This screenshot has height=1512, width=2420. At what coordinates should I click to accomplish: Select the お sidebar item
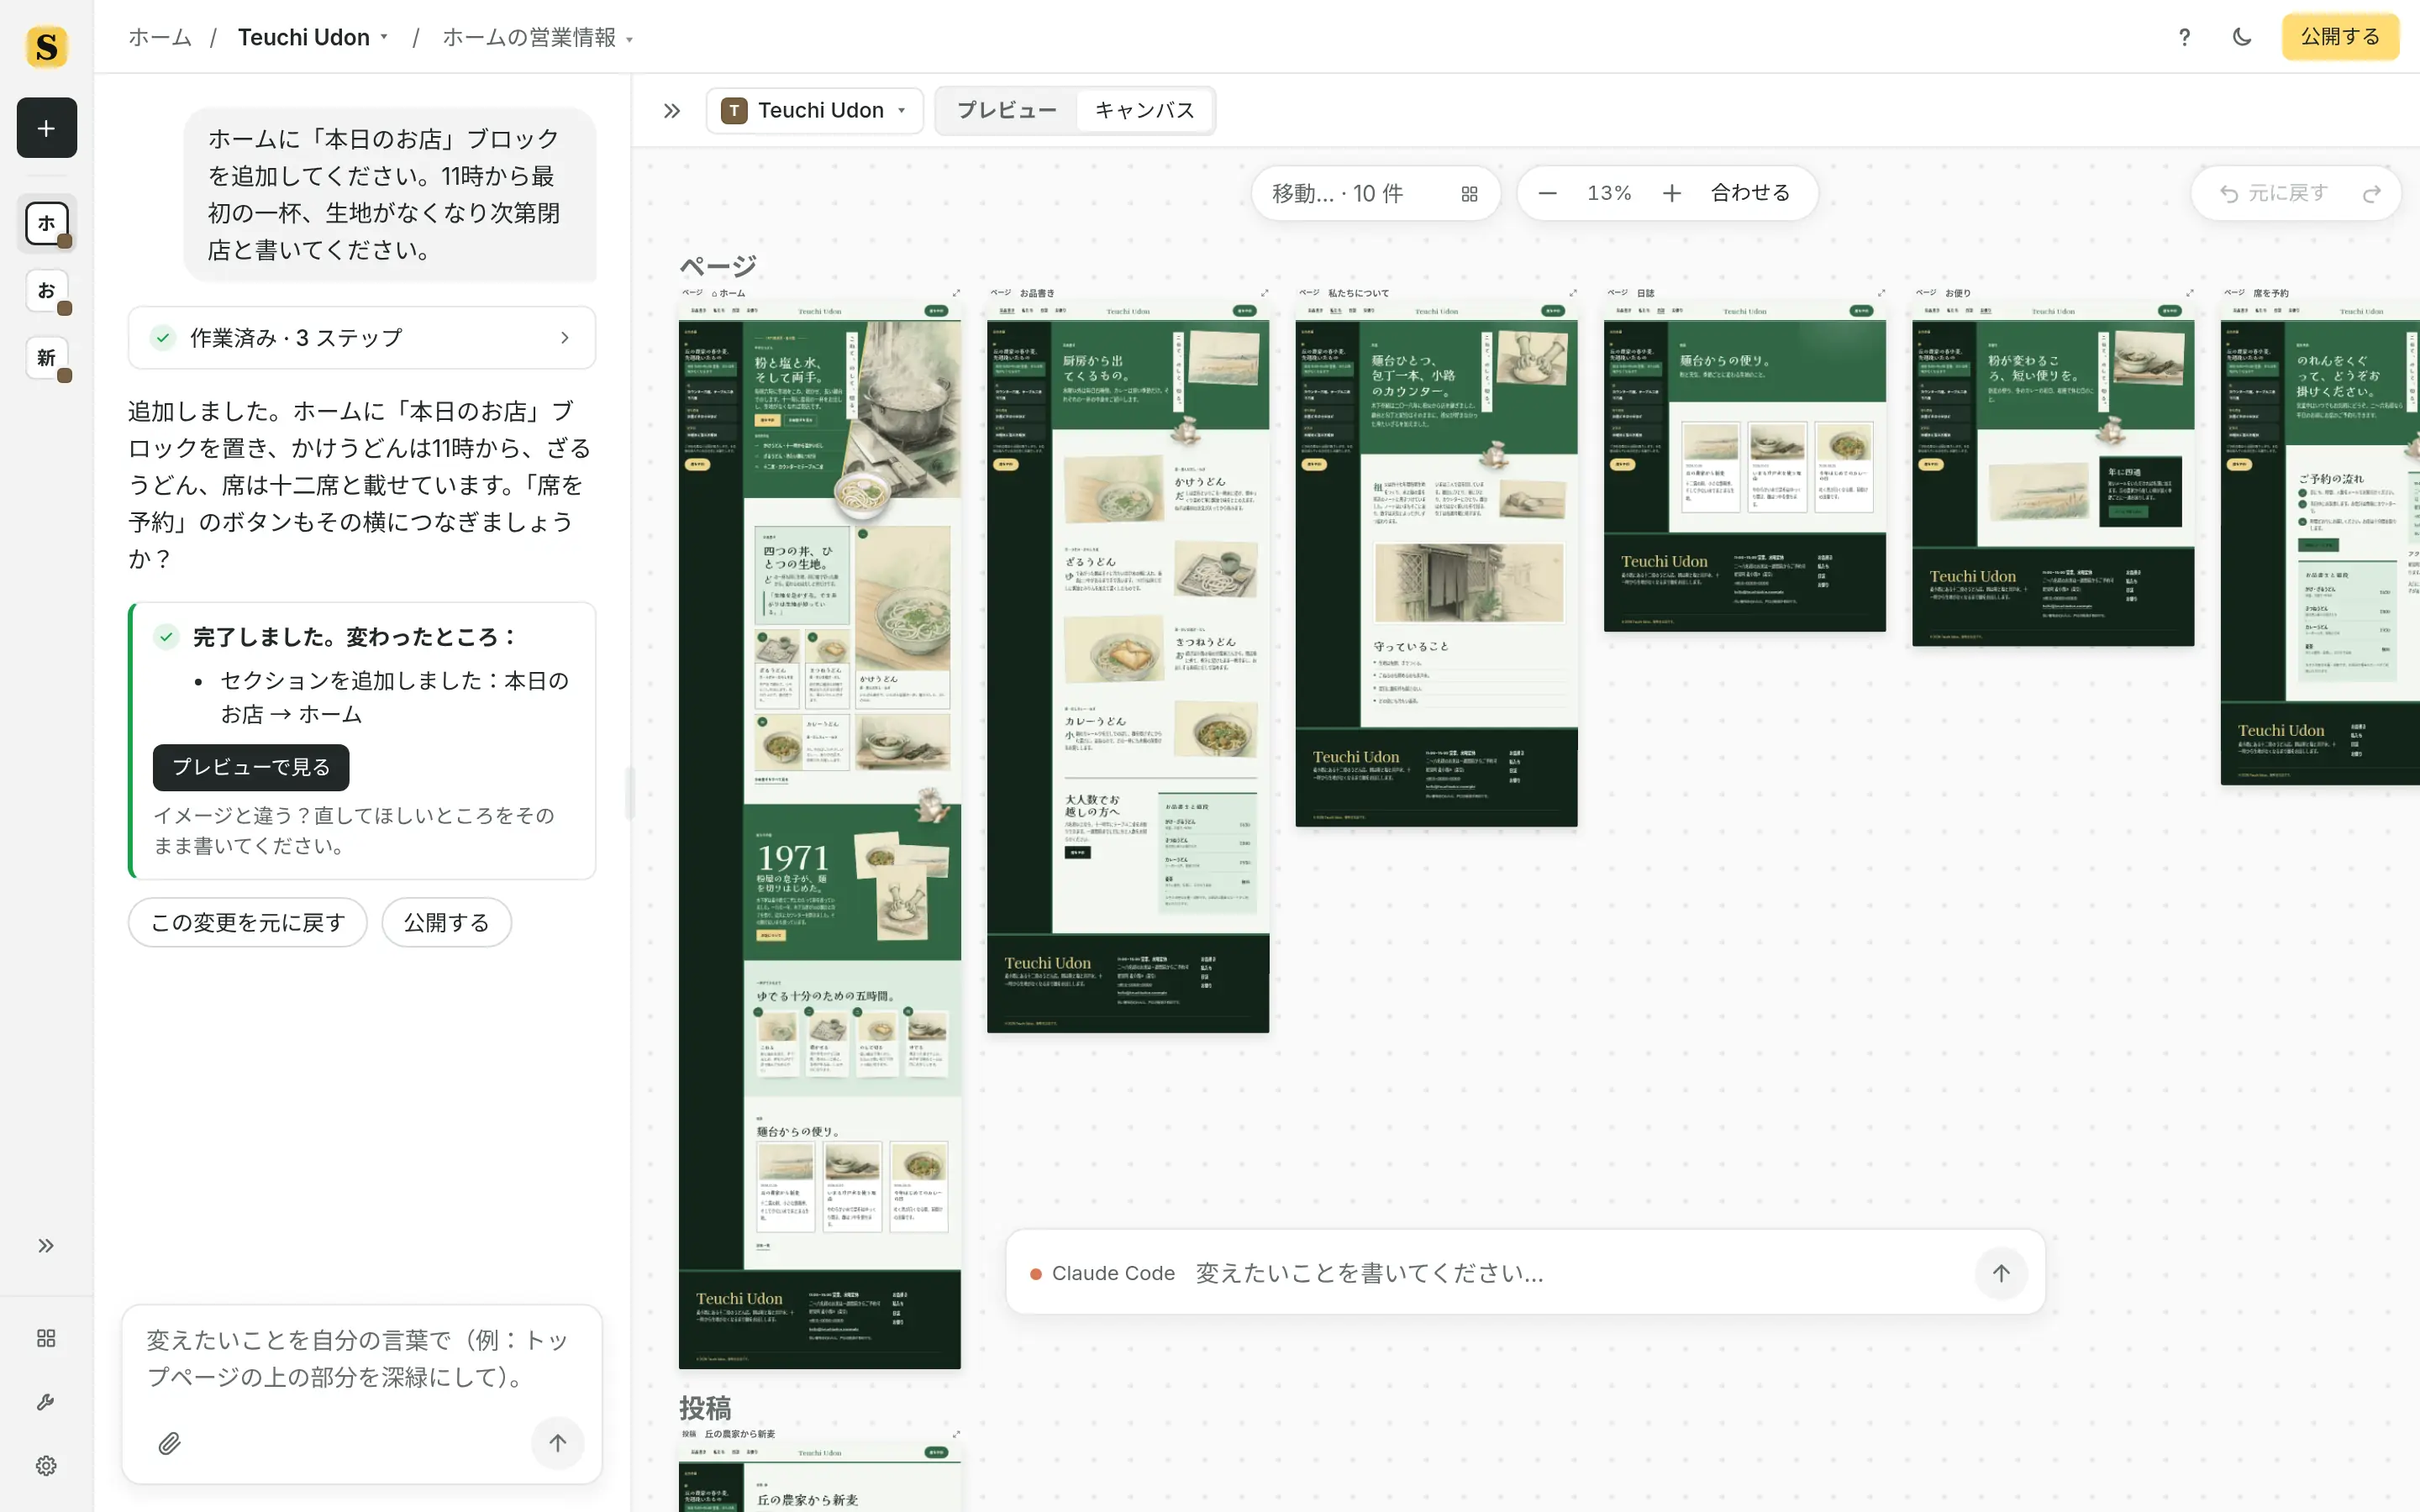(x=46, y=290)
